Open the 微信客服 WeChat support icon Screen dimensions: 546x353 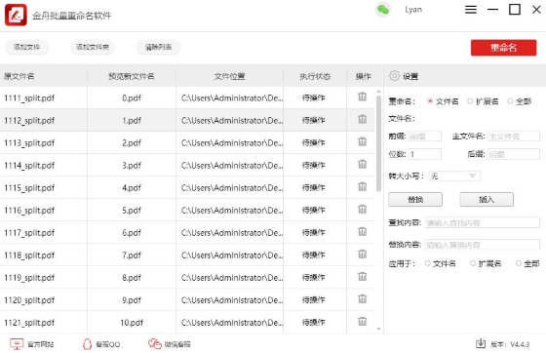[x=155, y=344]
